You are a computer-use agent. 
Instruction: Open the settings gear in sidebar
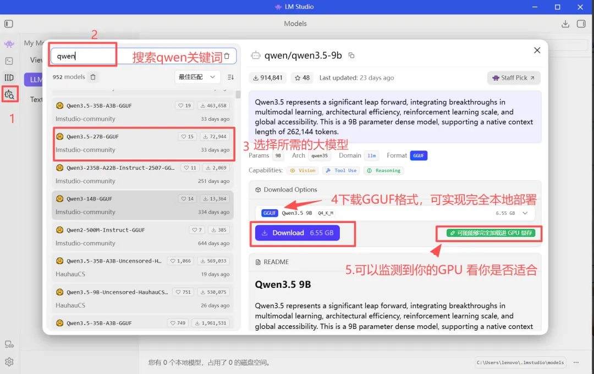(9, 362)
